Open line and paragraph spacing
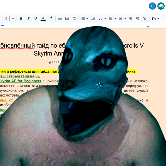The width and height of the screenshot is (166, 166). tap(93, 19)
